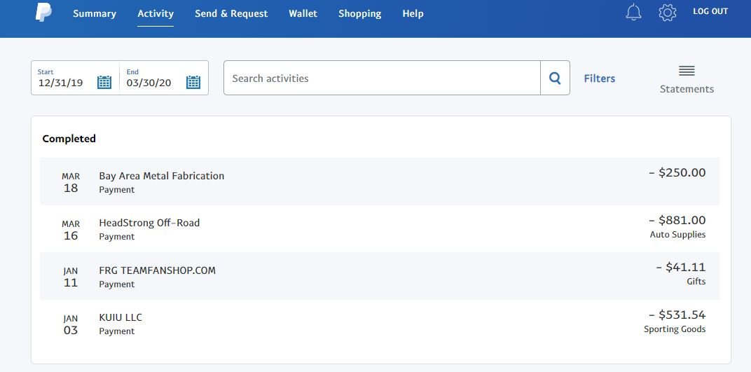
Task: Click Payment label under HeadStrong Off-Road
Action: point(117,237)
